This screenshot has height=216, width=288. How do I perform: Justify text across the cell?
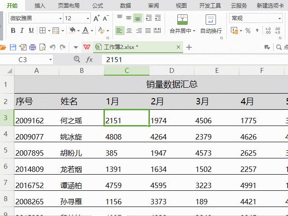(x=148, y=31)
